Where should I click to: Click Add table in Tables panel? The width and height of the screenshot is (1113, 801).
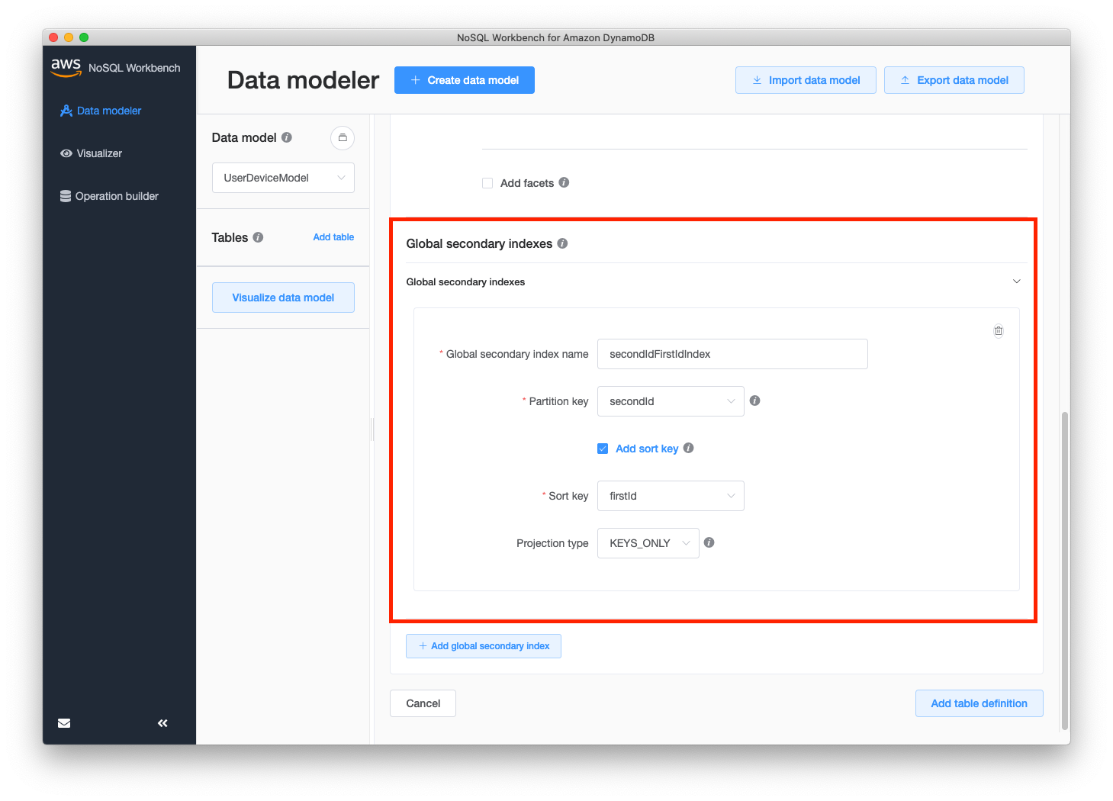pyautogui.click(x=333, y=237)
